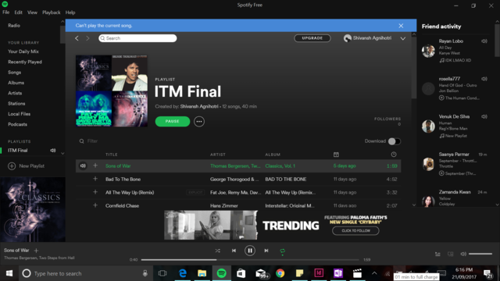
Task: Open the play queue icon
Action: [x=437, y=254]
